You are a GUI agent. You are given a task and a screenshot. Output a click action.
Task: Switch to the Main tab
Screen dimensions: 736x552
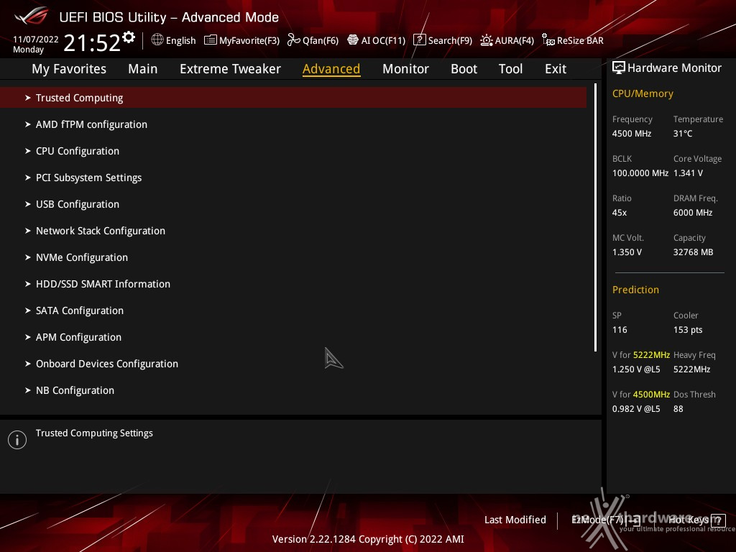(x=143, y=69)
